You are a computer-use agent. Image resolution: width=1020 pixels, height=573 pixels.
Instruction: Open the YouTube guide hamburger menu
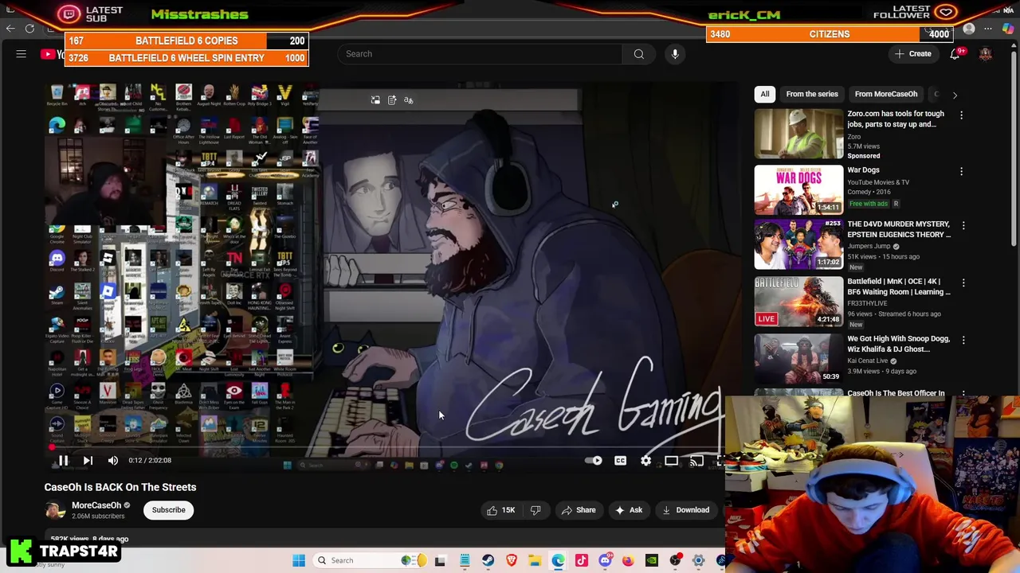(22, 54)
